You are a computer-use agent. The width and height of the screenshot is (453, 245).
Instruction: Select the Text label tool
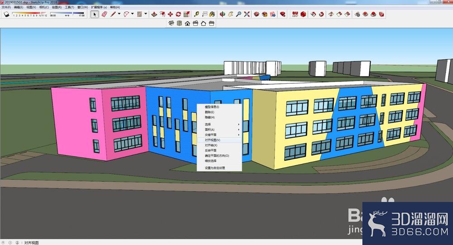coord(205,14)
